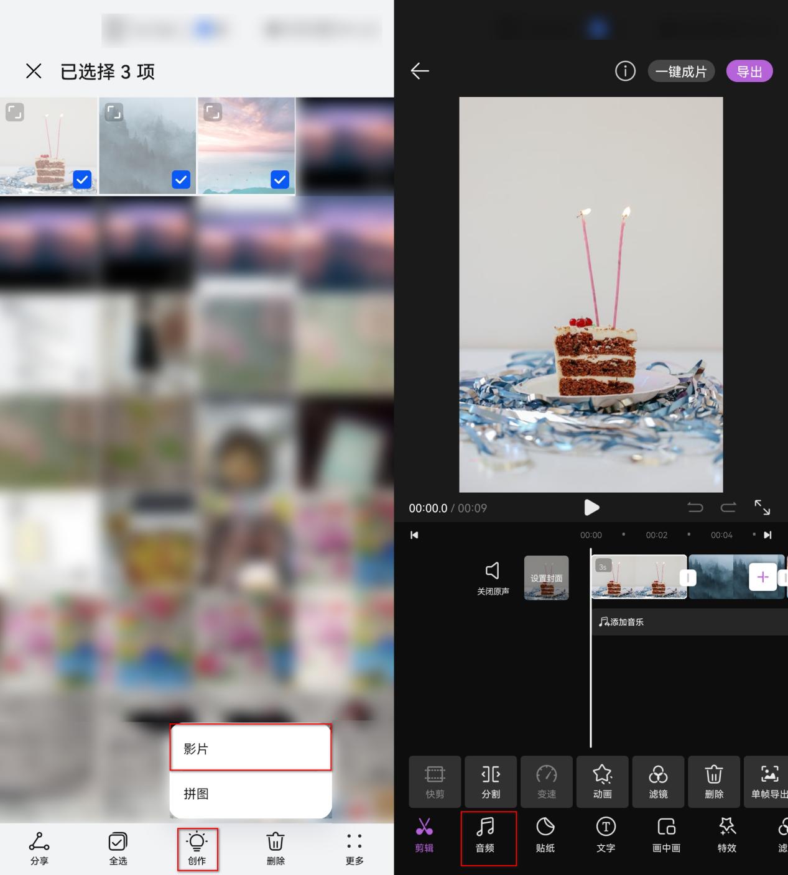Open the 特效 (effects) panel
Screen dimensions: 788x875
(x=726, y=836)
